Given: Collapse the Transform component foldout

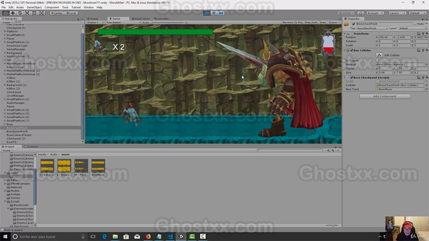Looking at the screenshot, I should point(345,34).
